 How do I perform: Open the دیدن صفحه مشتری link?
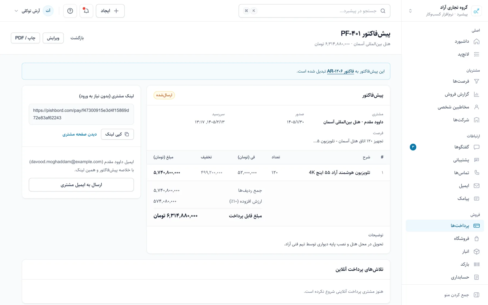(79, 134)
